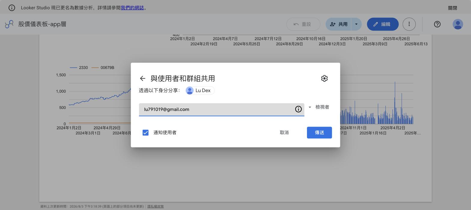
Task: Click the 2025年1月16日 axis label
Action: click(373, 133)
